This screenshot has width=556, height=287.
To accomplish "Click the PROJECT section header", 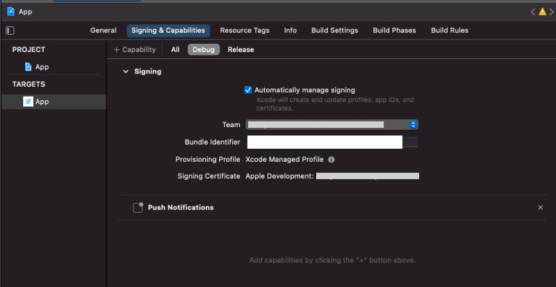I will pos(28,49).
